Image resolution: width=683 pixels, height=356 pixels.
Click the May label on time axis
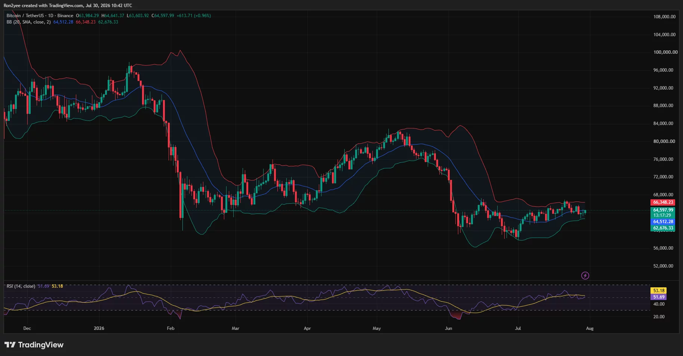tap(377, 328)
